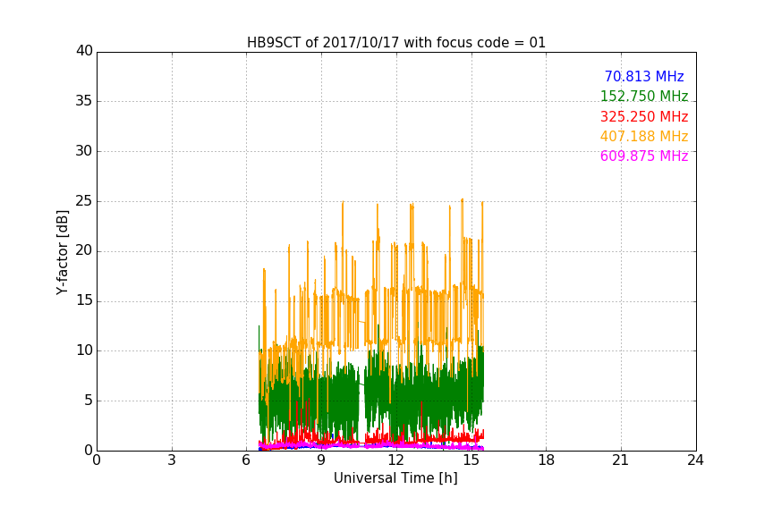
Task: Click the y-axis tick label 20
Action: (84, 250)
